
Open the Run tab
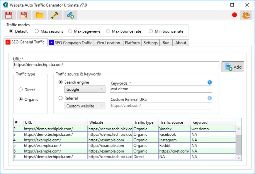[166, 43]
